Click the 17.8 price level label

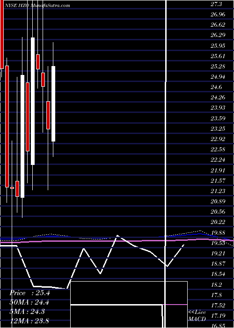pos(216,295)
